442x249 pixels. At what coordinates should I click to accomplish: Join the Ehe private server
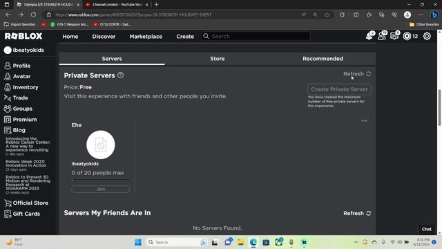pyautogui.click(x=101, y=189)
